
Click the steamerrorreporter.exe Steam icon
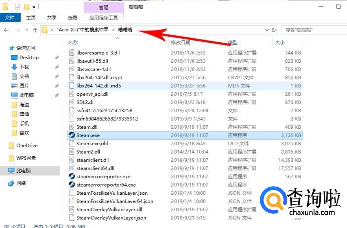click(72, 176)
